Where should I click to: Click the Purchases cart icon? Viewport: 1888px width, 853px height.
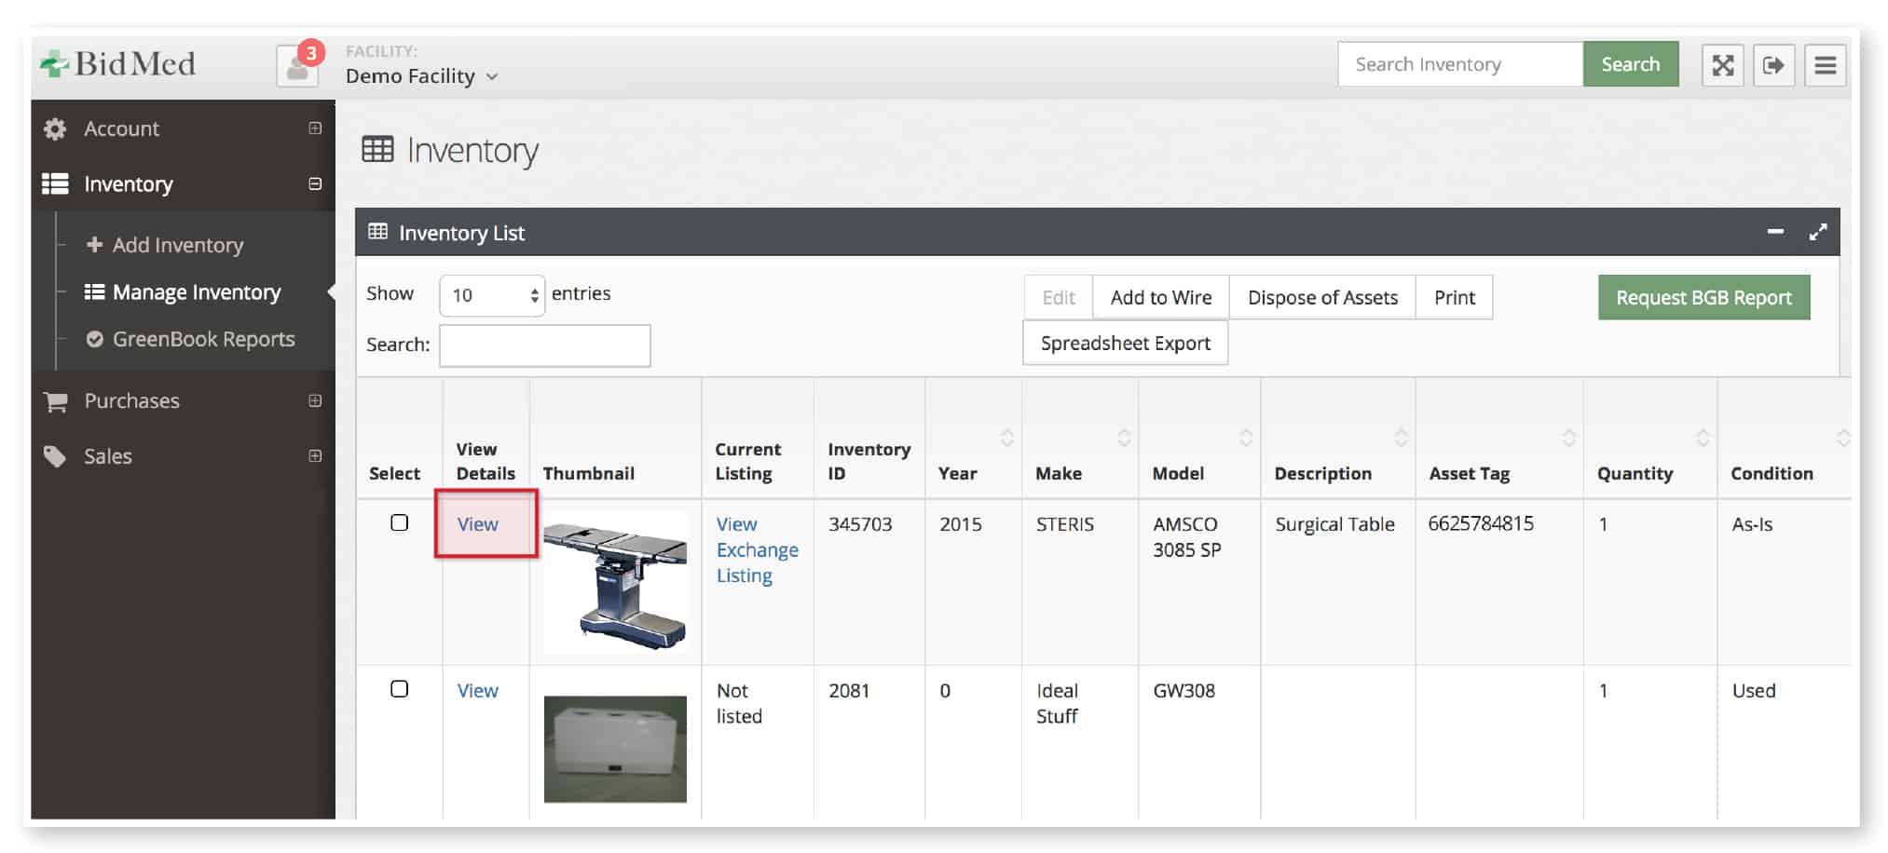point(55,401)
